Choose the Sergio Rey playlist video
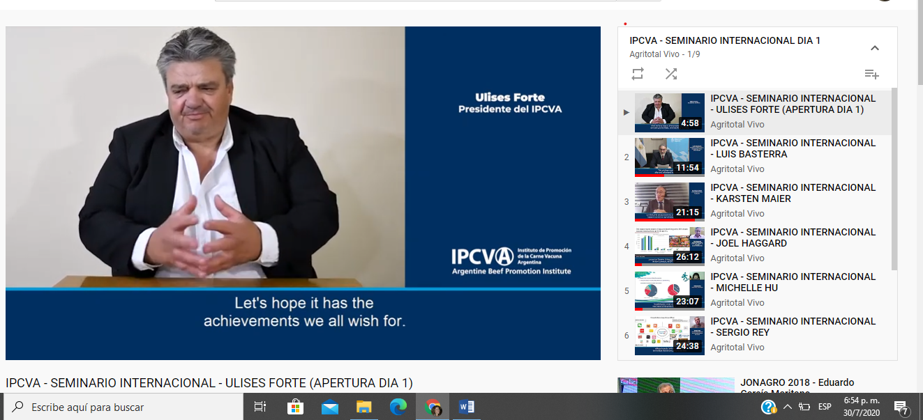 click(793, 327)
